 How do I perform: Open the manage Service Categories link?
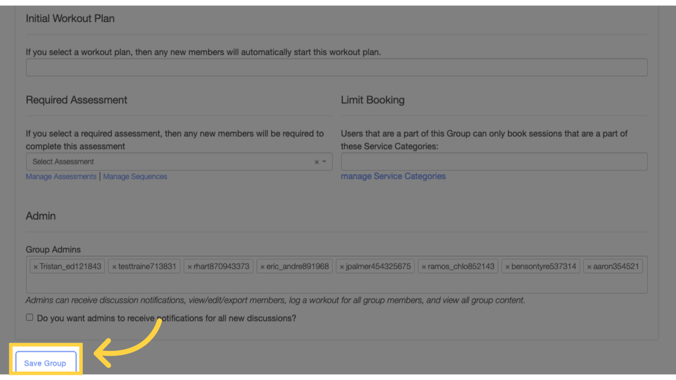tap(393, 176)
